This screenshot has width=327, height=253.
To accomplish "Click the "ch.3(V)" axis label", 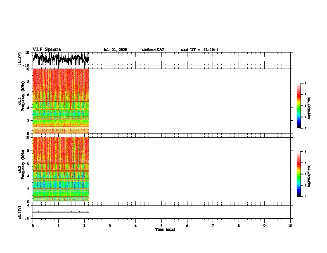I will (x=20, y=212).
